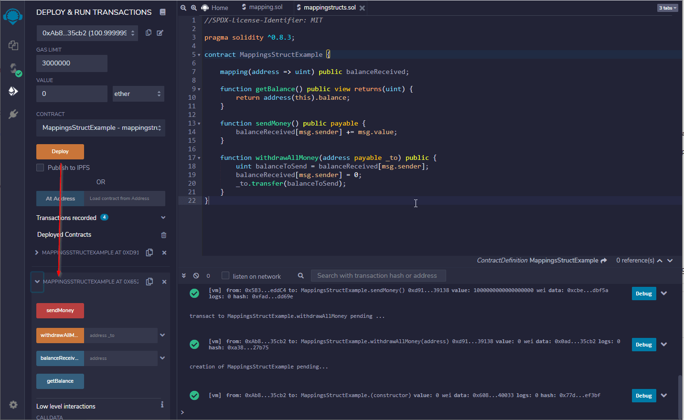The image size is (684, 420).
Task: Open the File explorers sidebar icon
Action: click(x=13, y=45)
